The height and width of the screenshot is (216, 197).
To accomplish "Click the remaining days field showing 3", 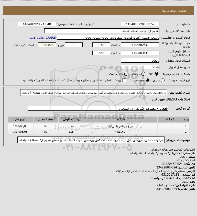I will pyautogui.click(x=74, y=45).
